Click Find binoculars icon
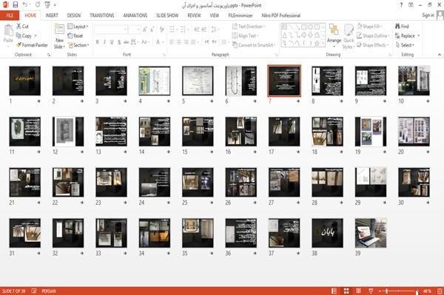The width and height of the screenshot is (444, 295). tap(397, 27)
